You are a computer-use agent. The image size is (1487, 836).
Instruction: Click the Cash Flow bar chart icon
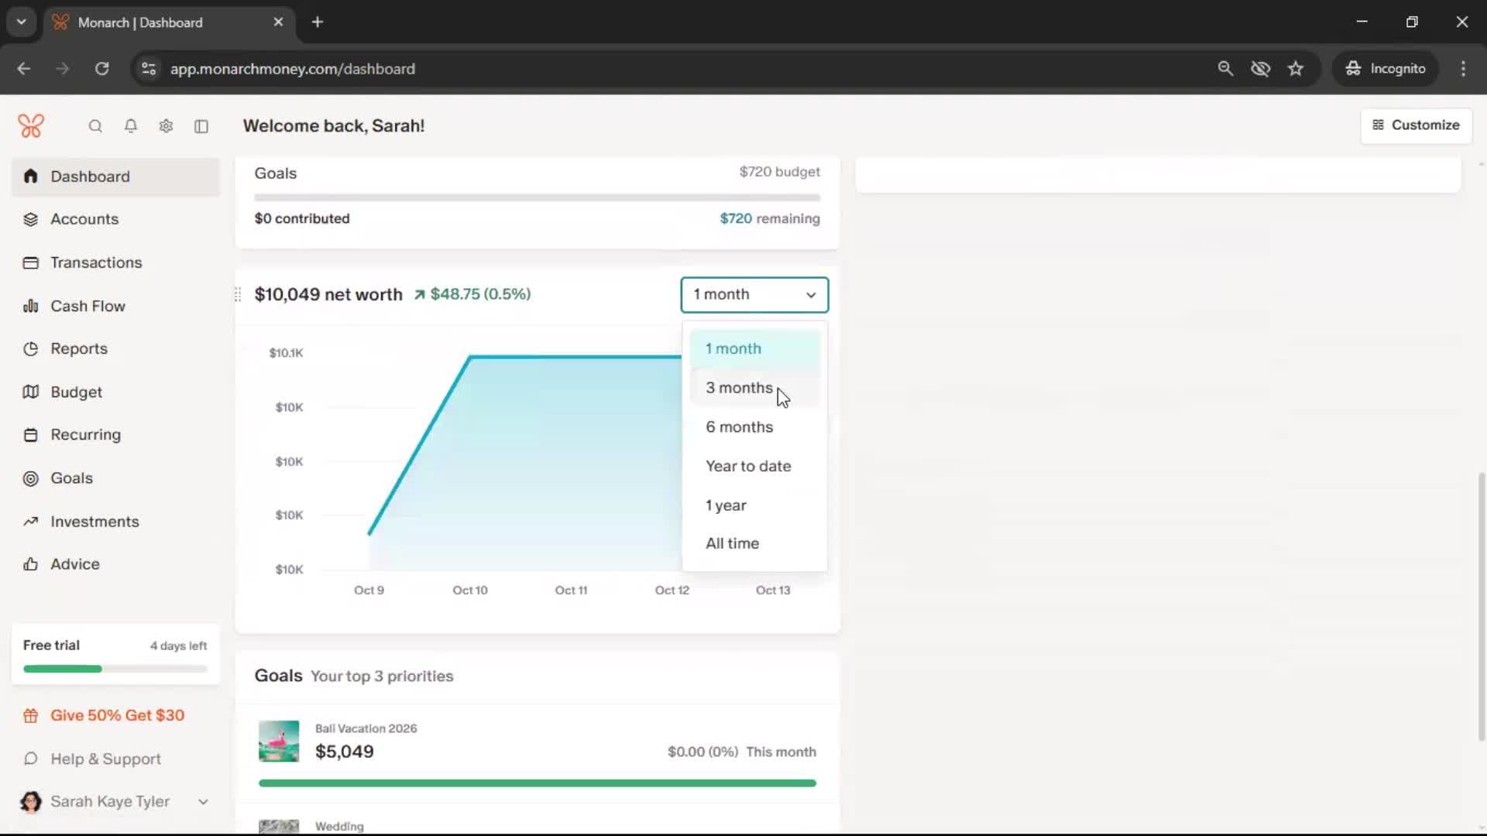[x=31, y=307]
